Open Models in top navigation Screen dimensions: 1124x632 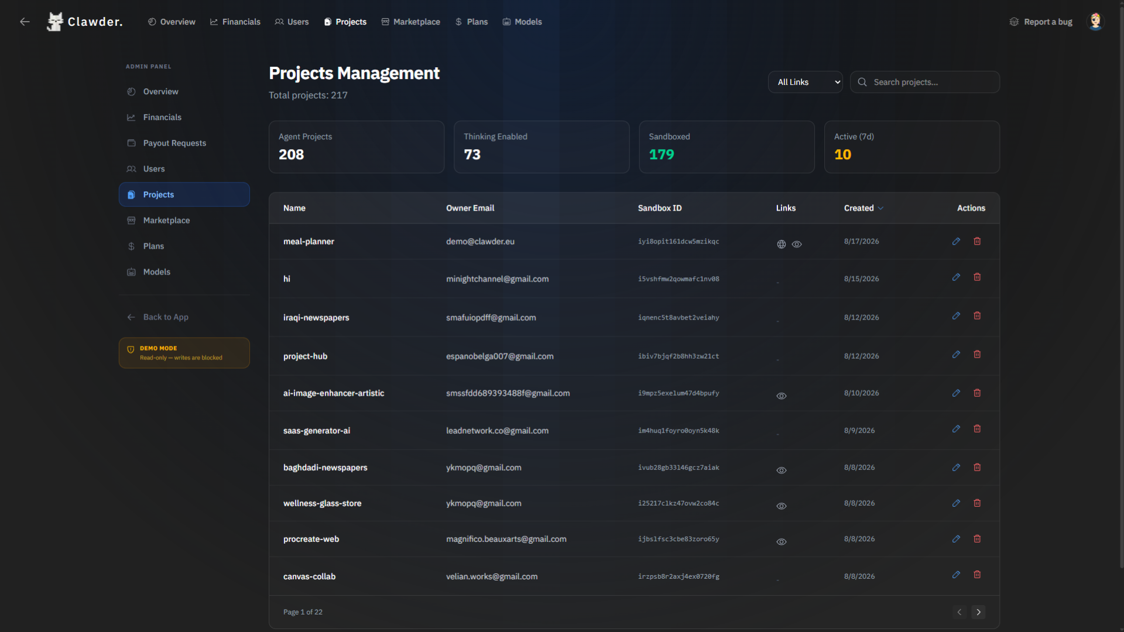coord(522,22)
